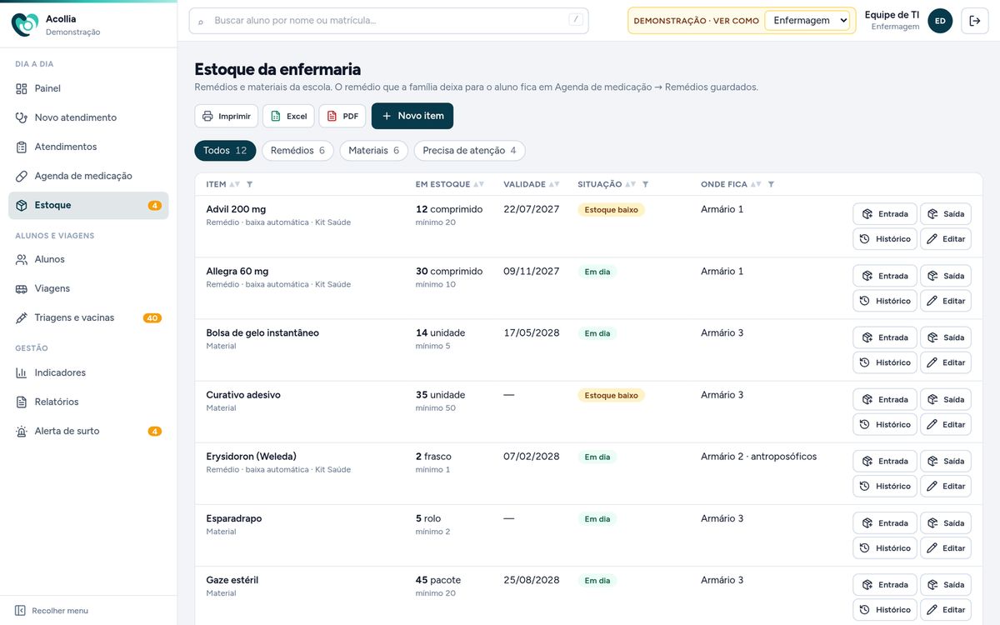The image size is (1000, 625).
Task: Edit the Allegra 60 mg item
Action: [x=946, y=301]
